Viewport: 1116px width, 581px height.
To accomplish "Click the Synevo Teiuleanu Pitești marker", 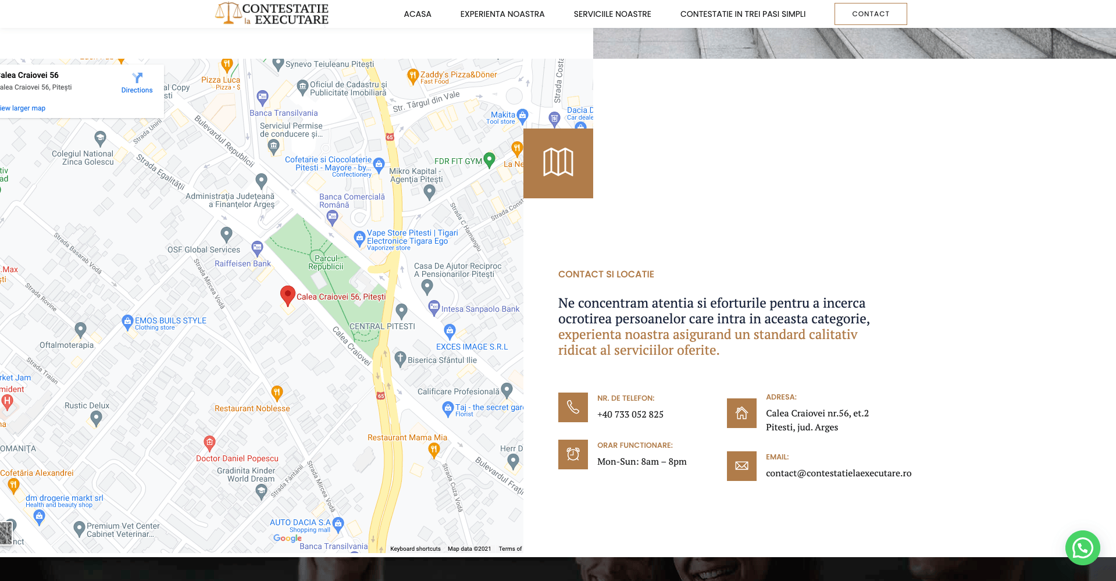I will pyautogui.click(x=278, y=64).
